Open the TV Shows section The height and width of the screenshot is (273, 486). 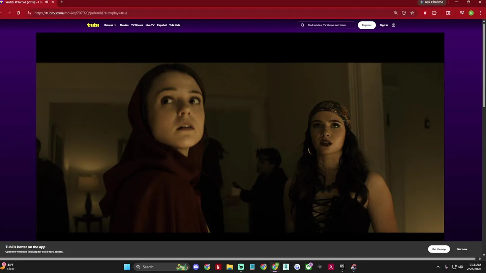point(137,25)
